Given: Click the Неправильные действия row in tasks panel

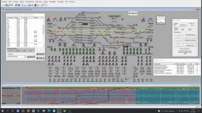Looking at the screenshot, I should pos(176,67).
